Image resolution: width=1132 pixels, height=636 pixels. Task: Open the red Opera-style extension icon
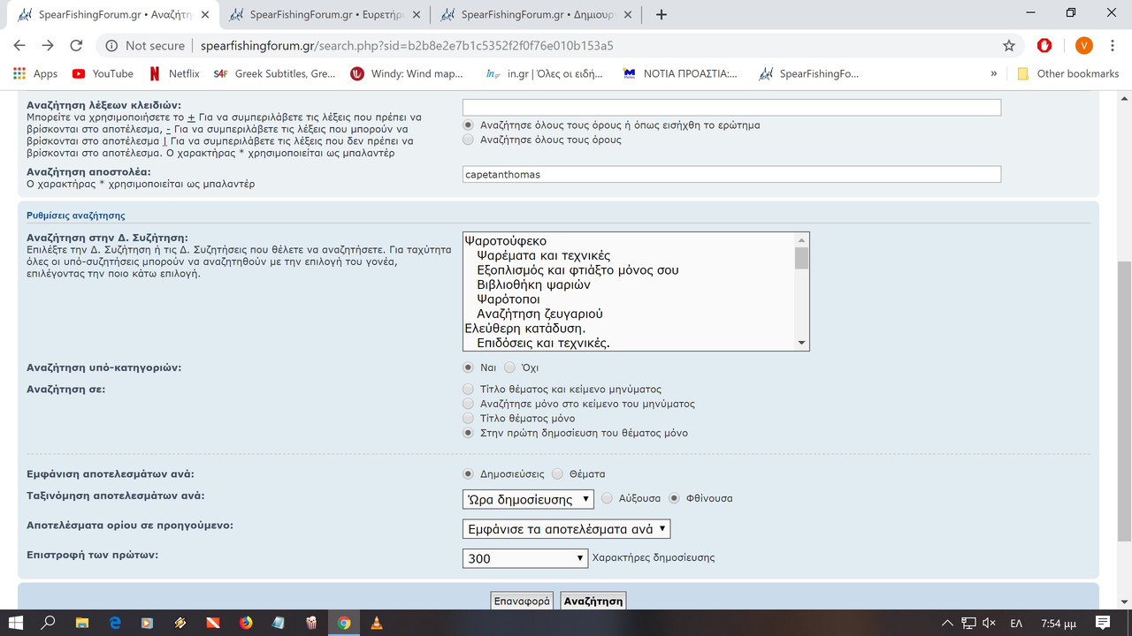pyautogui.click(x=1044, y=46)
